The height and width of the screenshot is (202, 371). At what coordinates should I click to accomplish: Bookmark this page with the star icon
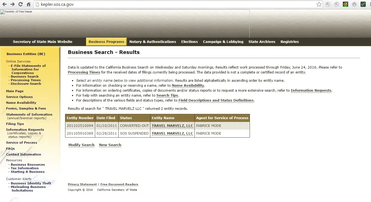coord(319,4)
